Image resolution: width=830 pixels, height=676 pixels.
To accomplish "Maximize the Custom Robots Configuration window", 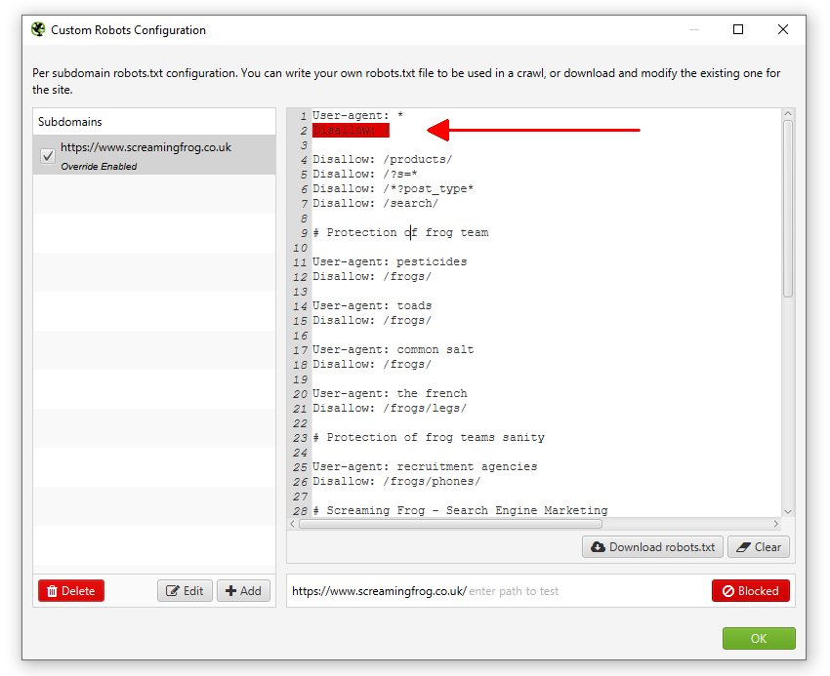I will 738,29.
